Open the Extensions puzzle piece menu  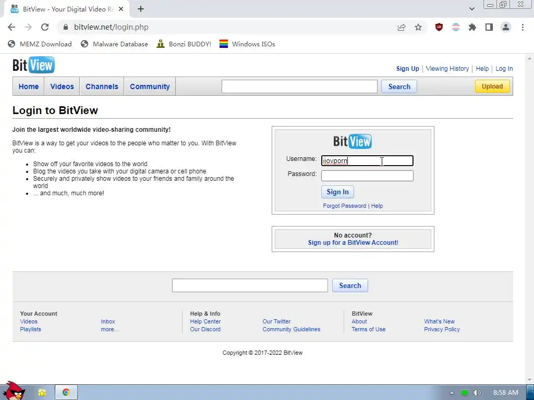point(472,27)
